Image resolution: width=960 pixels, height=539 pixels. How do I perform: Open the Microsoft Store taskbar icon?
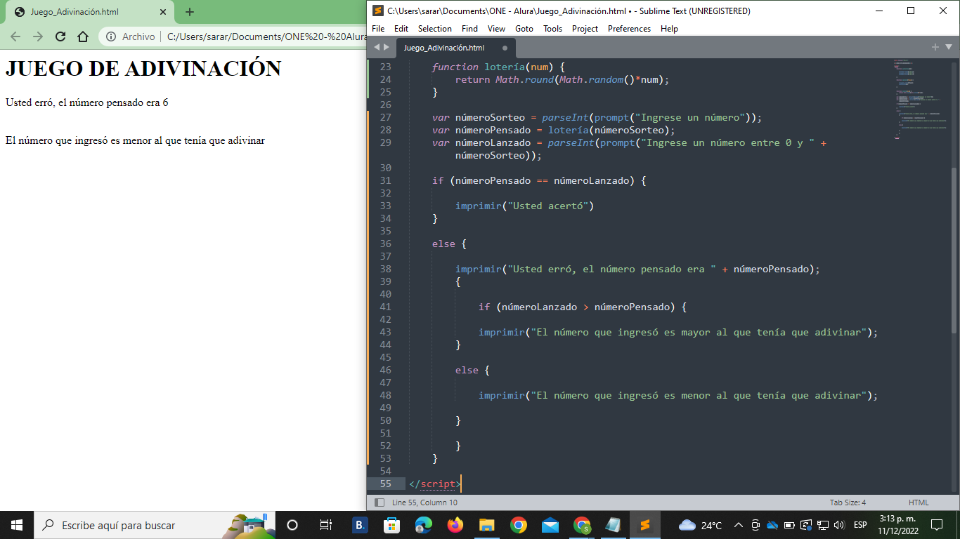click(391, 525)
